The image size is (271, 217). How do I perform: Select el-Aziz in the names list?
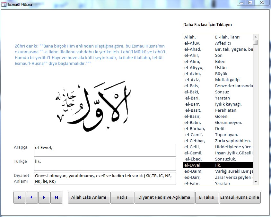point(193,80)
